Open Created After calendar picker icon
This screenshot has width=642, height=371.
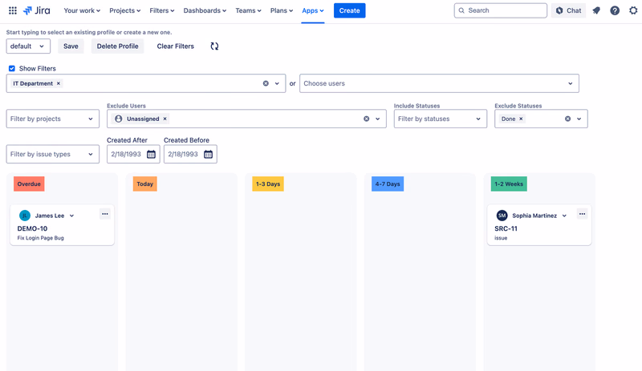tap(151, 154)
